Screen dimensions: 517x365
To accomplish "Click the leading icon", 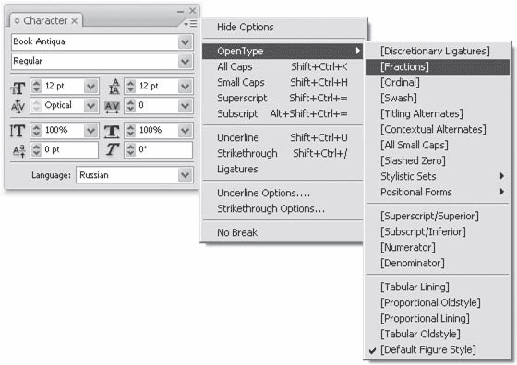I will [x=114, y=87].
